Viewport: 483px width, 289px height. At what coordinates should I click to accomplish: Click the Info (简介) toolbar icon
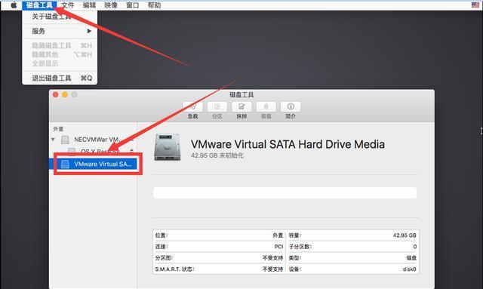(x=291, y=107)
